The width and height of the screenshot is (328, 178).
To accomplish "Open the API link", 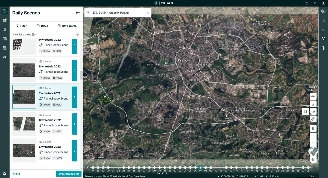I will tap(16, 174).
